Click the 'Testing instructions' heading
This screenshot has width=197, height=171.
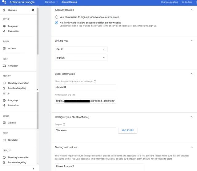click(66, 147)
